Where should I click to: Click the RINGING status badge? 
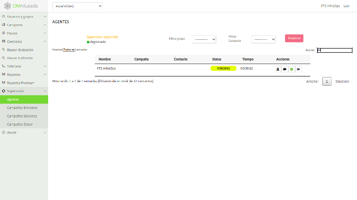click(224, 69)
